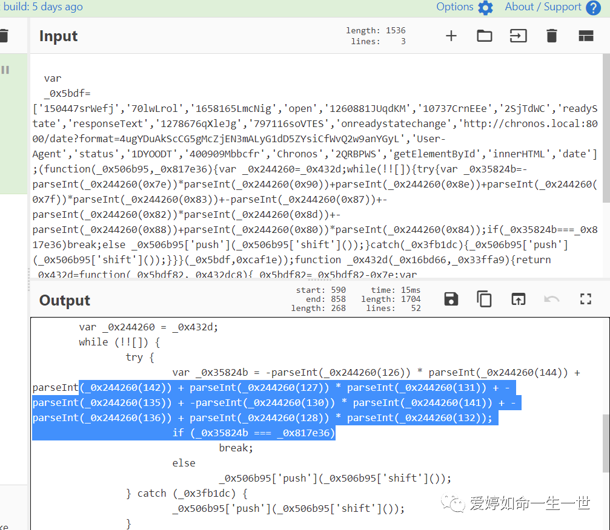The height and width of the screenshot is (530, 610).
Task: Reset the pane layout
Action: click(x=586, y=36)
